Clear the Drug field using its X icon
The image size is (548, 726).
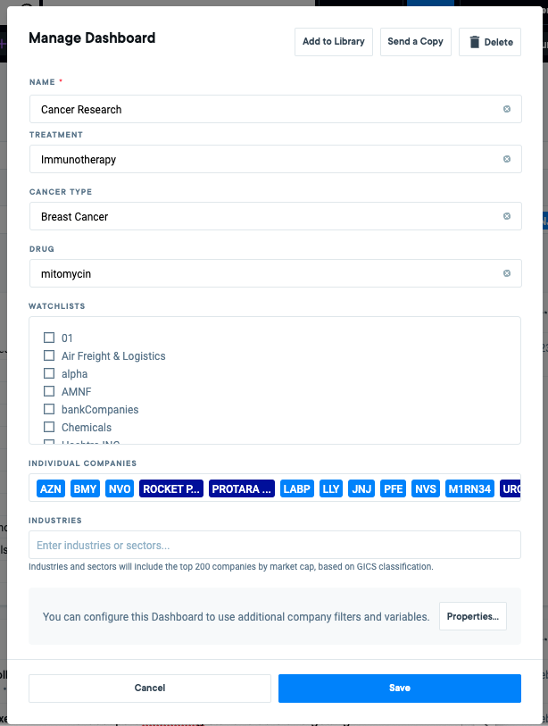(x=507, y=273)
